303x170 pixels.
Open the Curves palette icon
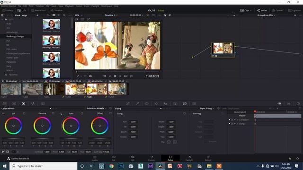[x=128, y=103]
